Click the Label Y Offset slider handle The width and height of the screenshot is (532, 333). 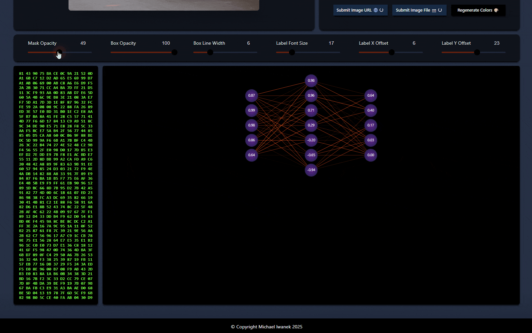point(477,52)
